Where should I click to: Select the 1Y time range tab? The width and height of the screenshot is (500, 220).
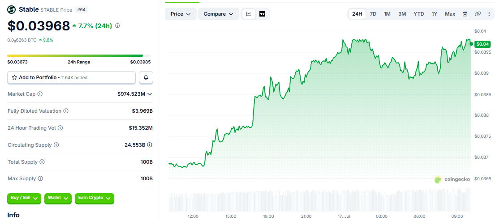tap(434, 14)
